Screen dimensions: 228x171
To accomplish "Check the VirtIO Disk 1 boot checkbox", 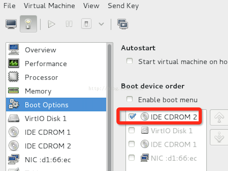I will coord(132,130).
